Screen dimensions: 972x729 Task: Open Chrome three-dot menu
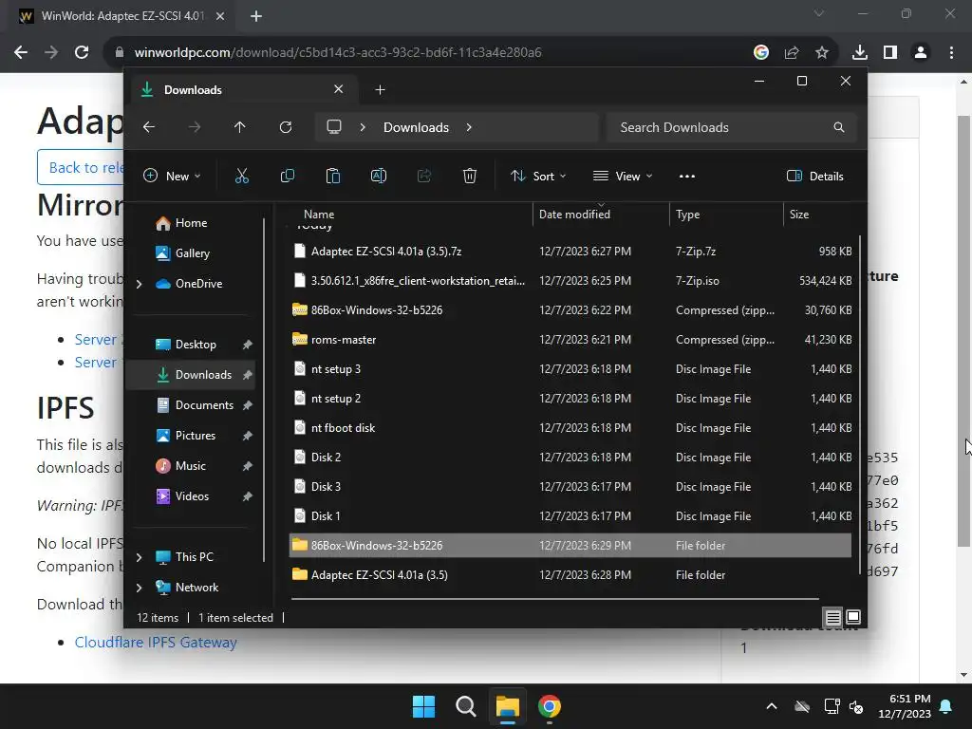point(951,52)
